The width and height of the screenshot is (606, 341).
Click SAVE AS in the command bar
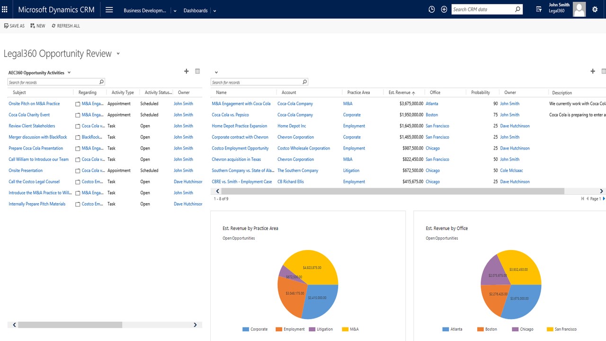pyautogui.click(x=14, y=26)
